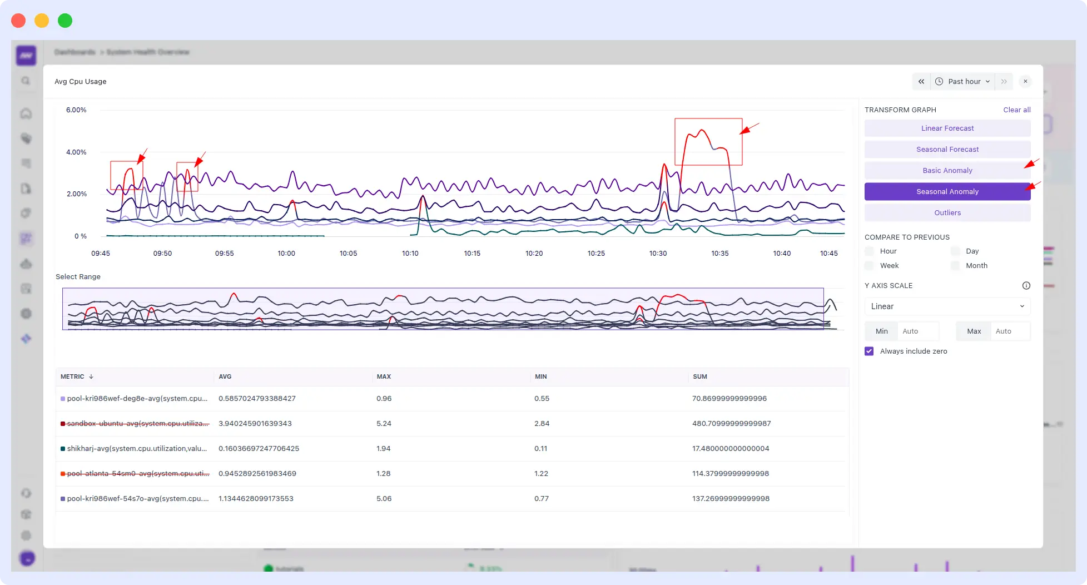The width and height of the screenshot is (1087, 585).
Task: Click the user avatar at sidebar bottom
Action: pyautogui.click(x=27, y=558)
